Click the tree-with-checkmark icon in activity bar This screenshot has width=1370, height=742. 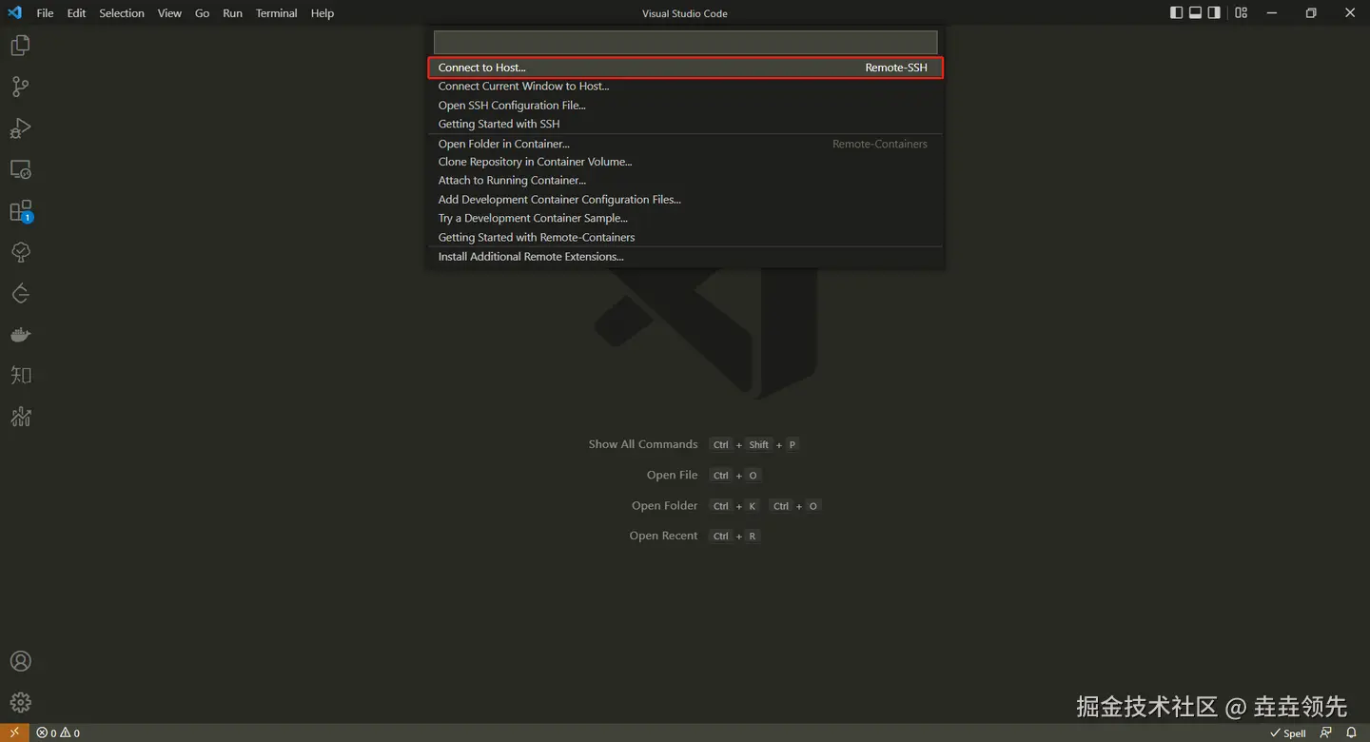20,252
